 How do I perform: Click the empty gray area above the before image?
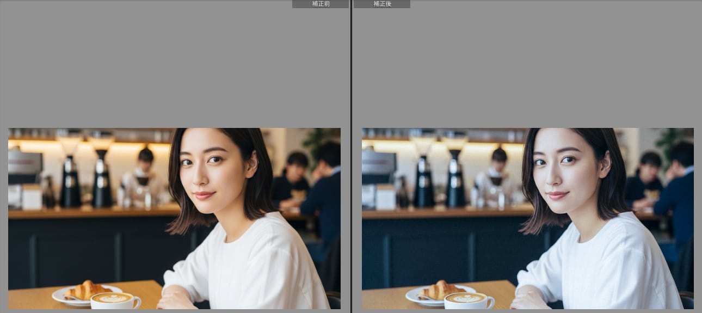[x=174, y=65]
